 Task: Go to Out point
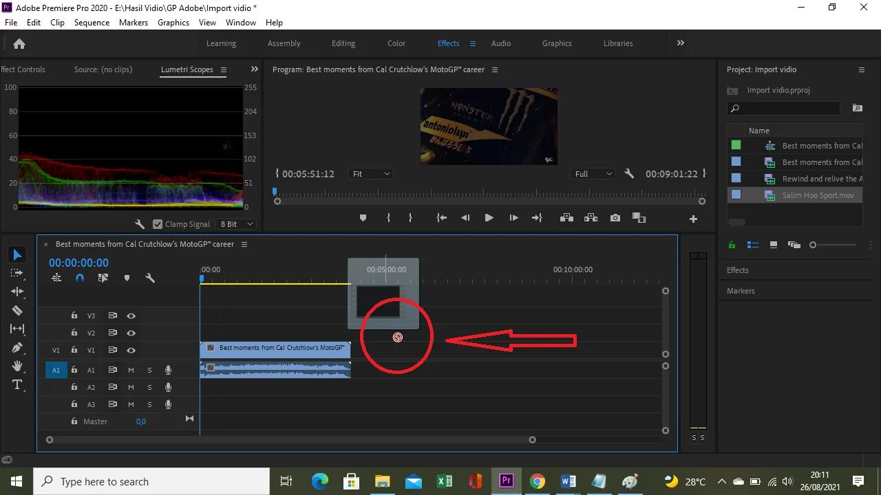537,218
